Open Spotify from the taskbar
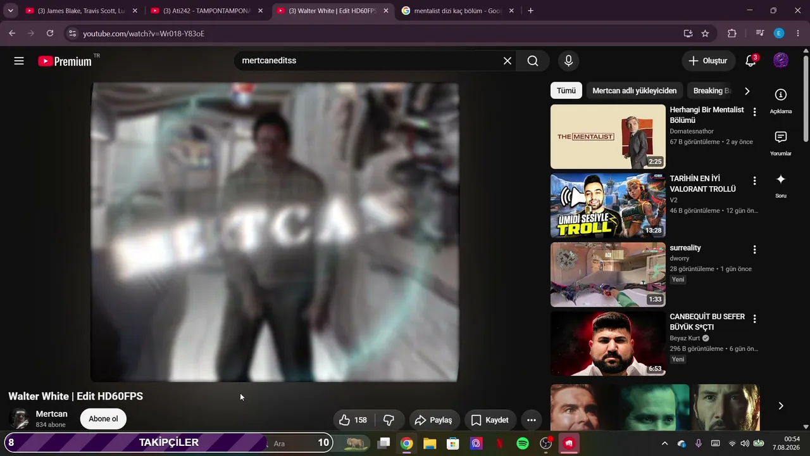Viewport: 810px width, 456px height. click(523, 443)
